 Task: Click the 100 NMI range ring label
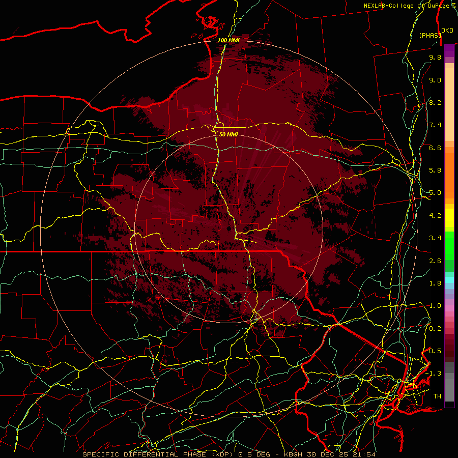click(x=228, y=40)
